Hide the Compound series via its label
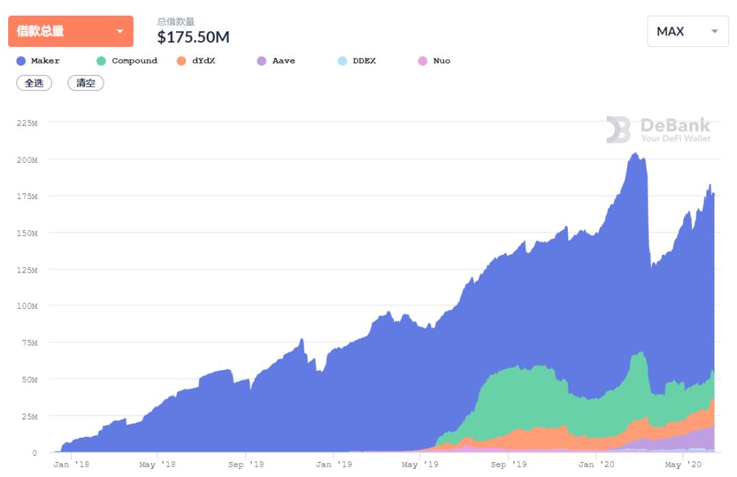This screenshot has width=737, height=477. pyautogui.click(x=134, y=61)
